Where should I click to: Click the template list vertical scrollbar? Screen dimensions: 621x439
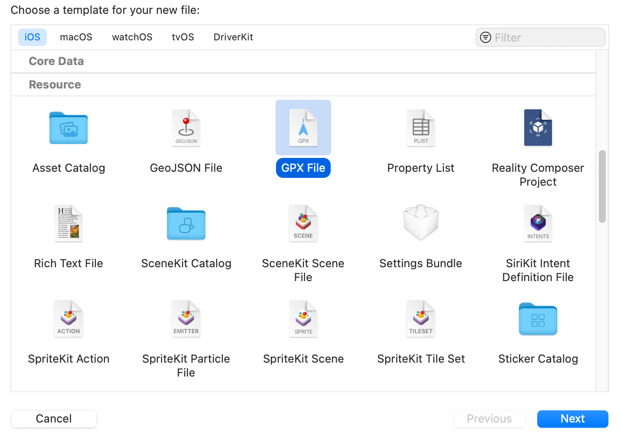pos(602,187)
